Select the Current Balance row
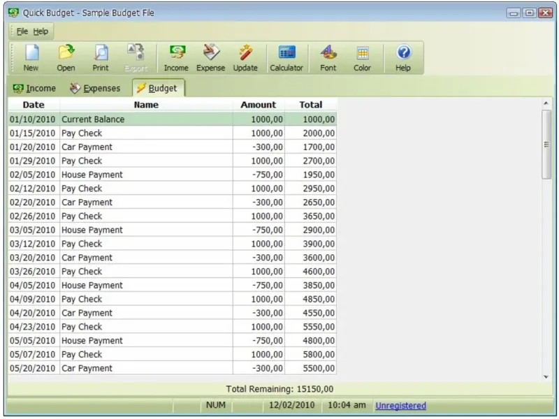This screenshot has width=559, height=419. point(172,119)
